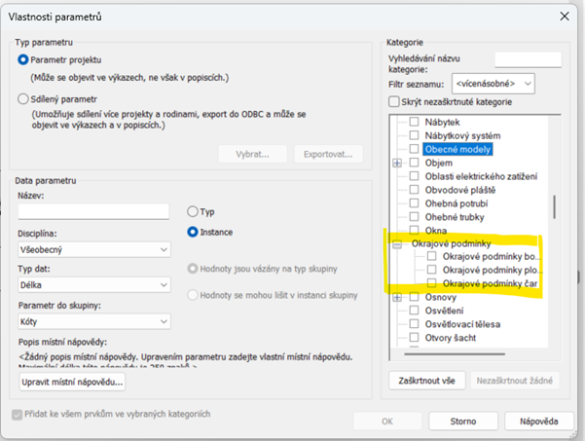Screen dimensions: 585x441
Task: Collapse the Okrajové podmínky tree node
Action: pyautogui.click(x=397, y=245)
